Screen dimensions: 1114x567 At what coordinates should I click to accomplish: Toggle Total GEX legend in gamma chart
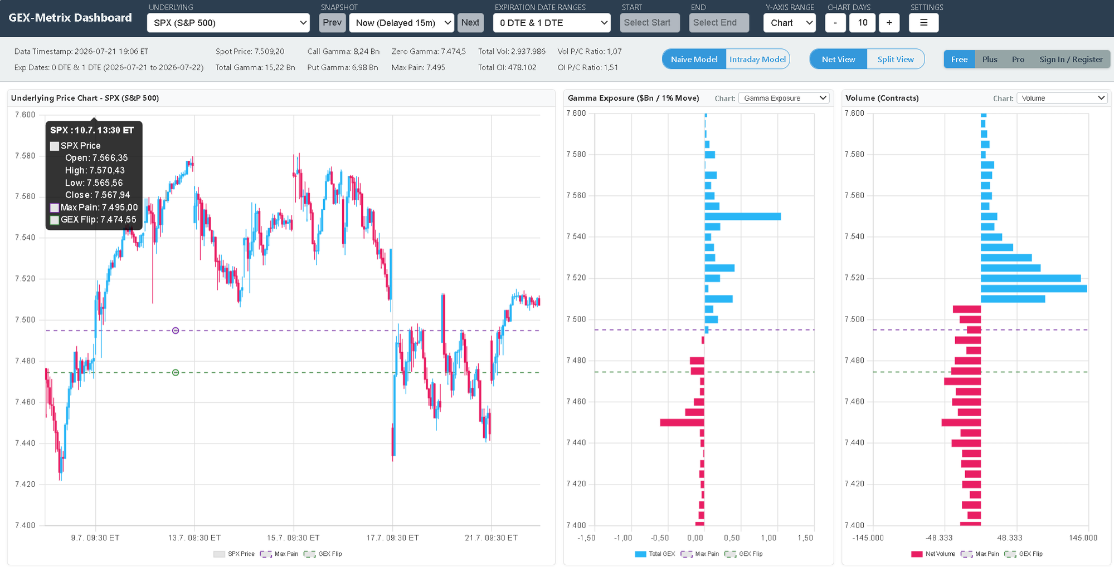[655, 554]
